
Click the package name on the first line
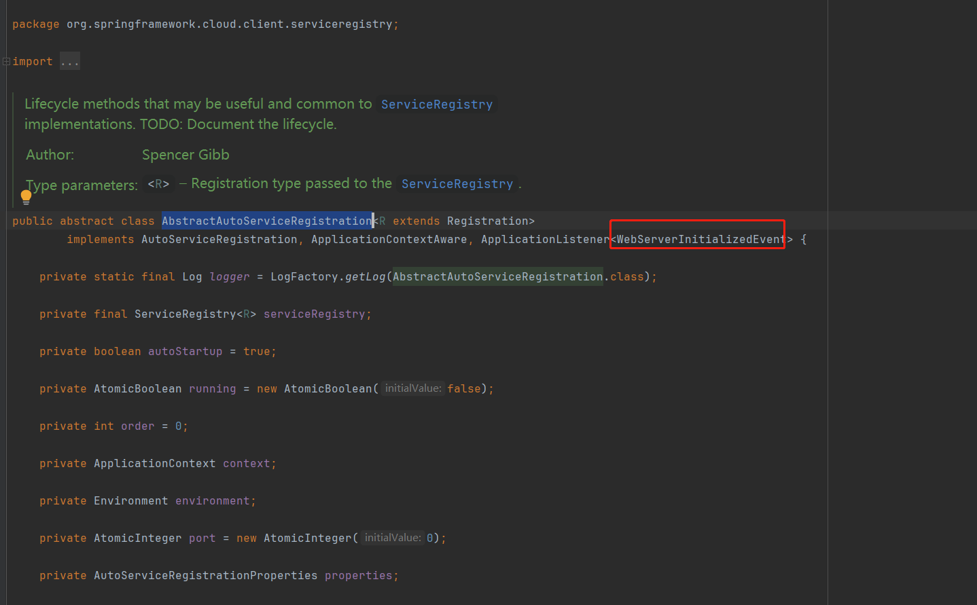coord(229,24)
